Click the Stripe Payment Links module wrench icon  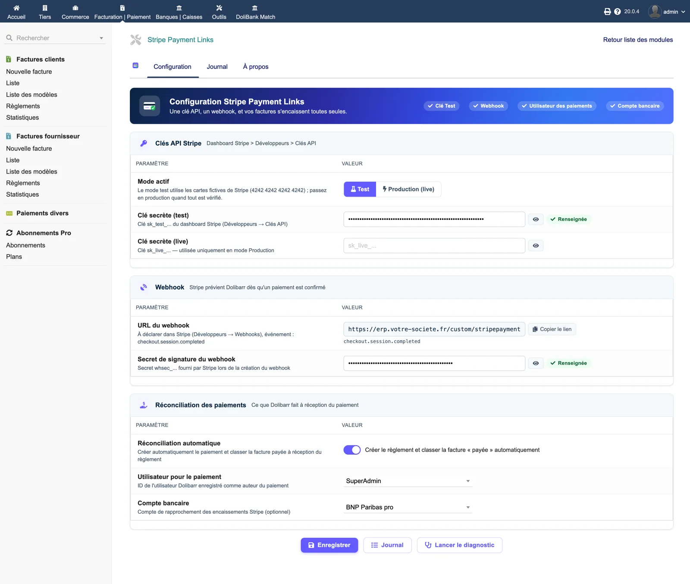pos(136,40)
